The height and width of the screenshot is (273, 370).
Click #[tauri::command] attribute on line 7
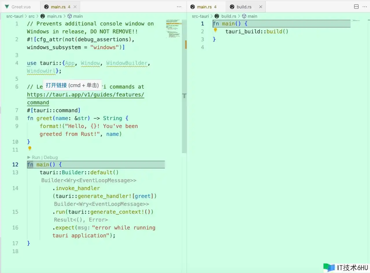(54, 110)
